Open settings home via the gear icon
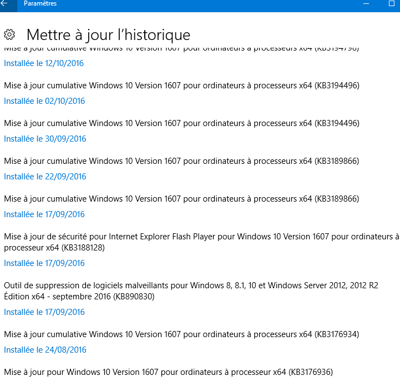The height and width of the screenshot is (381, 400). point(9,34)
